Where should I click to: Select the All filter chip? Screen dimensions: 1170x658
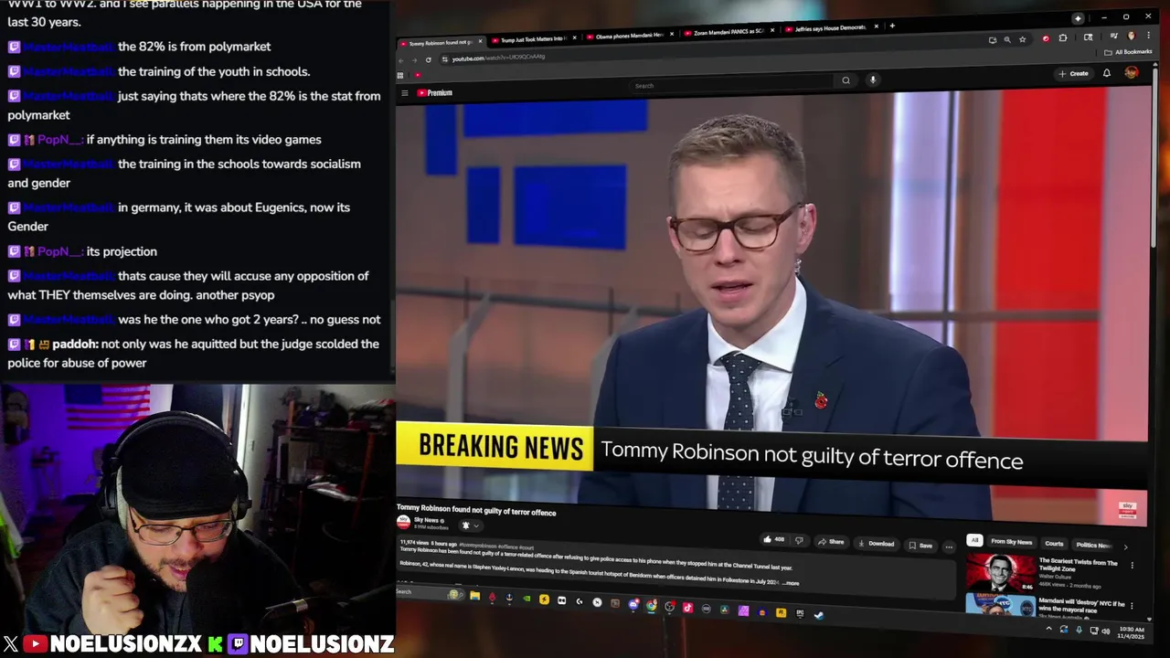click(x=974, y=540)
